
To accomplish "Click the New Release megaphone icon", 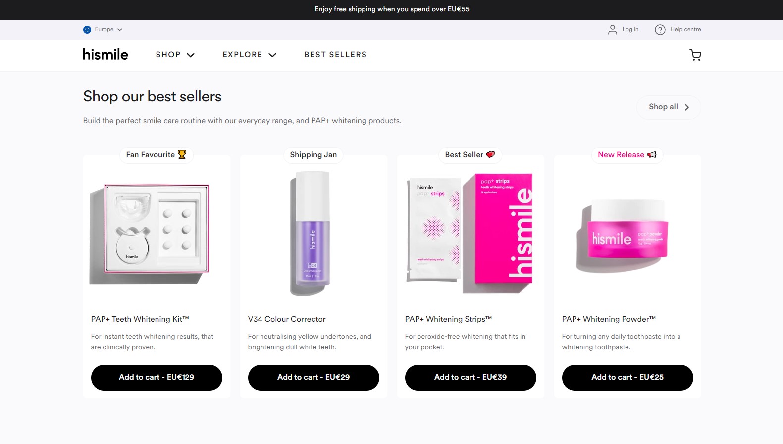I will click(x=652, y=155).
